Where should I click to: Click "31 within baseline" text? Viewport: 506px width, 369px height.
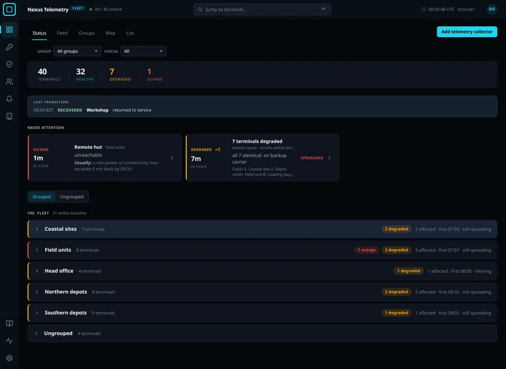[70, 213]
